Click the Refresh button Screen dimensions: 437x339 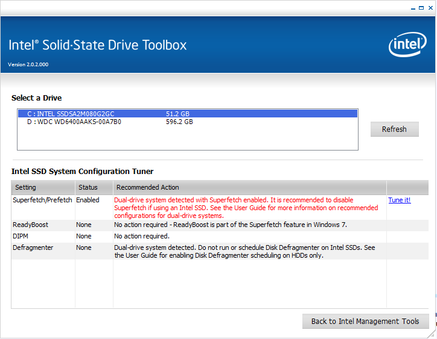click(394, 129)
